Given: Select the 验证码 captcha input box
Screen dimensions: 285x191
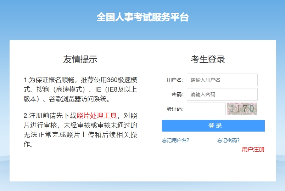Looking at the screenshot, I should [x=206, y=109].
